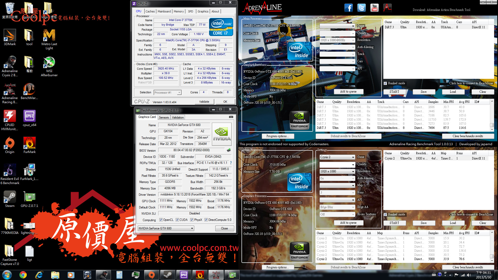Toggle the OpenCL checkbox in GPU-Z

[x=161, y=220]
